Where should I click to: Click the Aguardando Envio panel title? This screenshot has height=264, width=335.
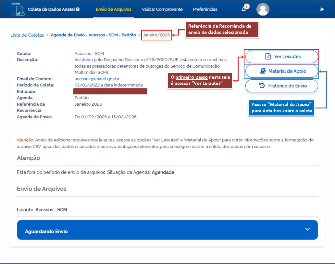click(x=46, y=231)
